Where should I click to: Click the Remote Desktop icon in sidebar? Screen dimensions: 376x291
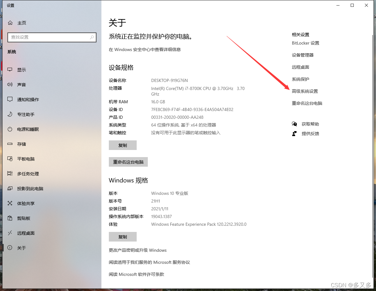coord(10,233)
